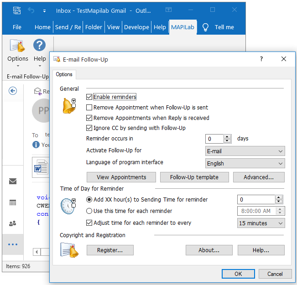Viewport: 297px width, 285px height.
Task: Toggle Adjust time for each reminder checkbox
Action: pos(89,223)
